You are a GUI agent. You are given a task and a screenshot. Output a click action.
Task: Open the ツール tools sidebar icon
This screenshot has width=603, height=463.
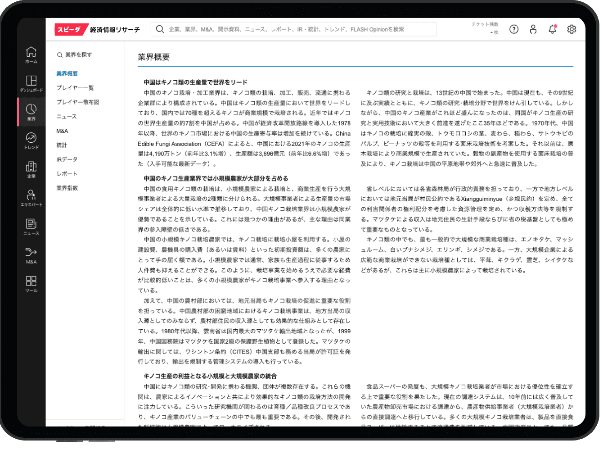[31, 284]
